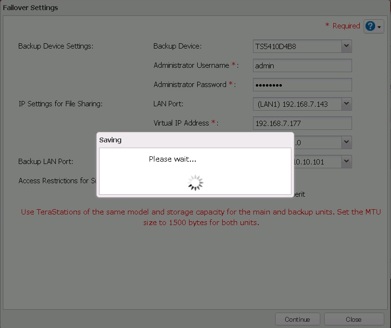Click the Administrator Username field

302,65
